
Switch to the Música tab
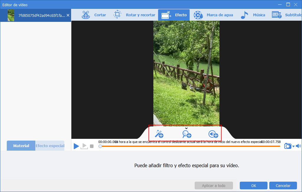(x=253, y=15)
